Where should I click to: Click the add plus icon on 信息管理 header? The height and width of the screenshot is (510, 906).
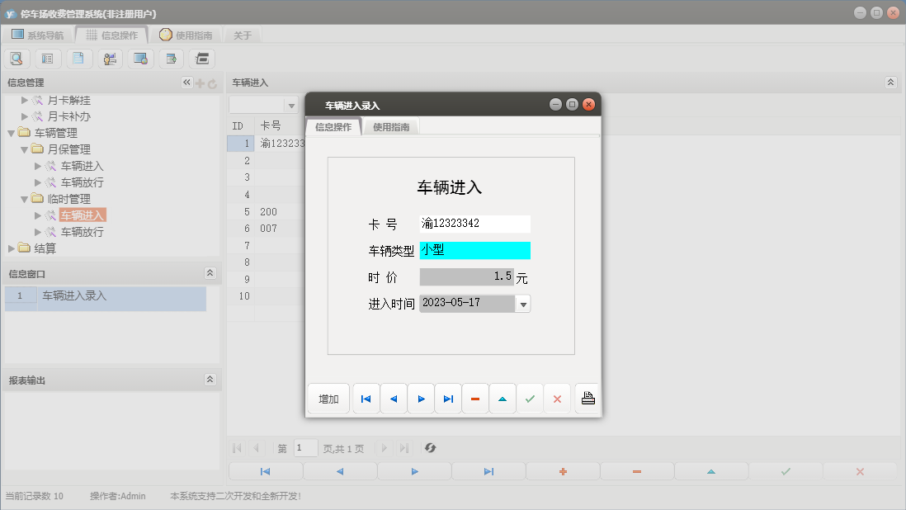[201, 82]
